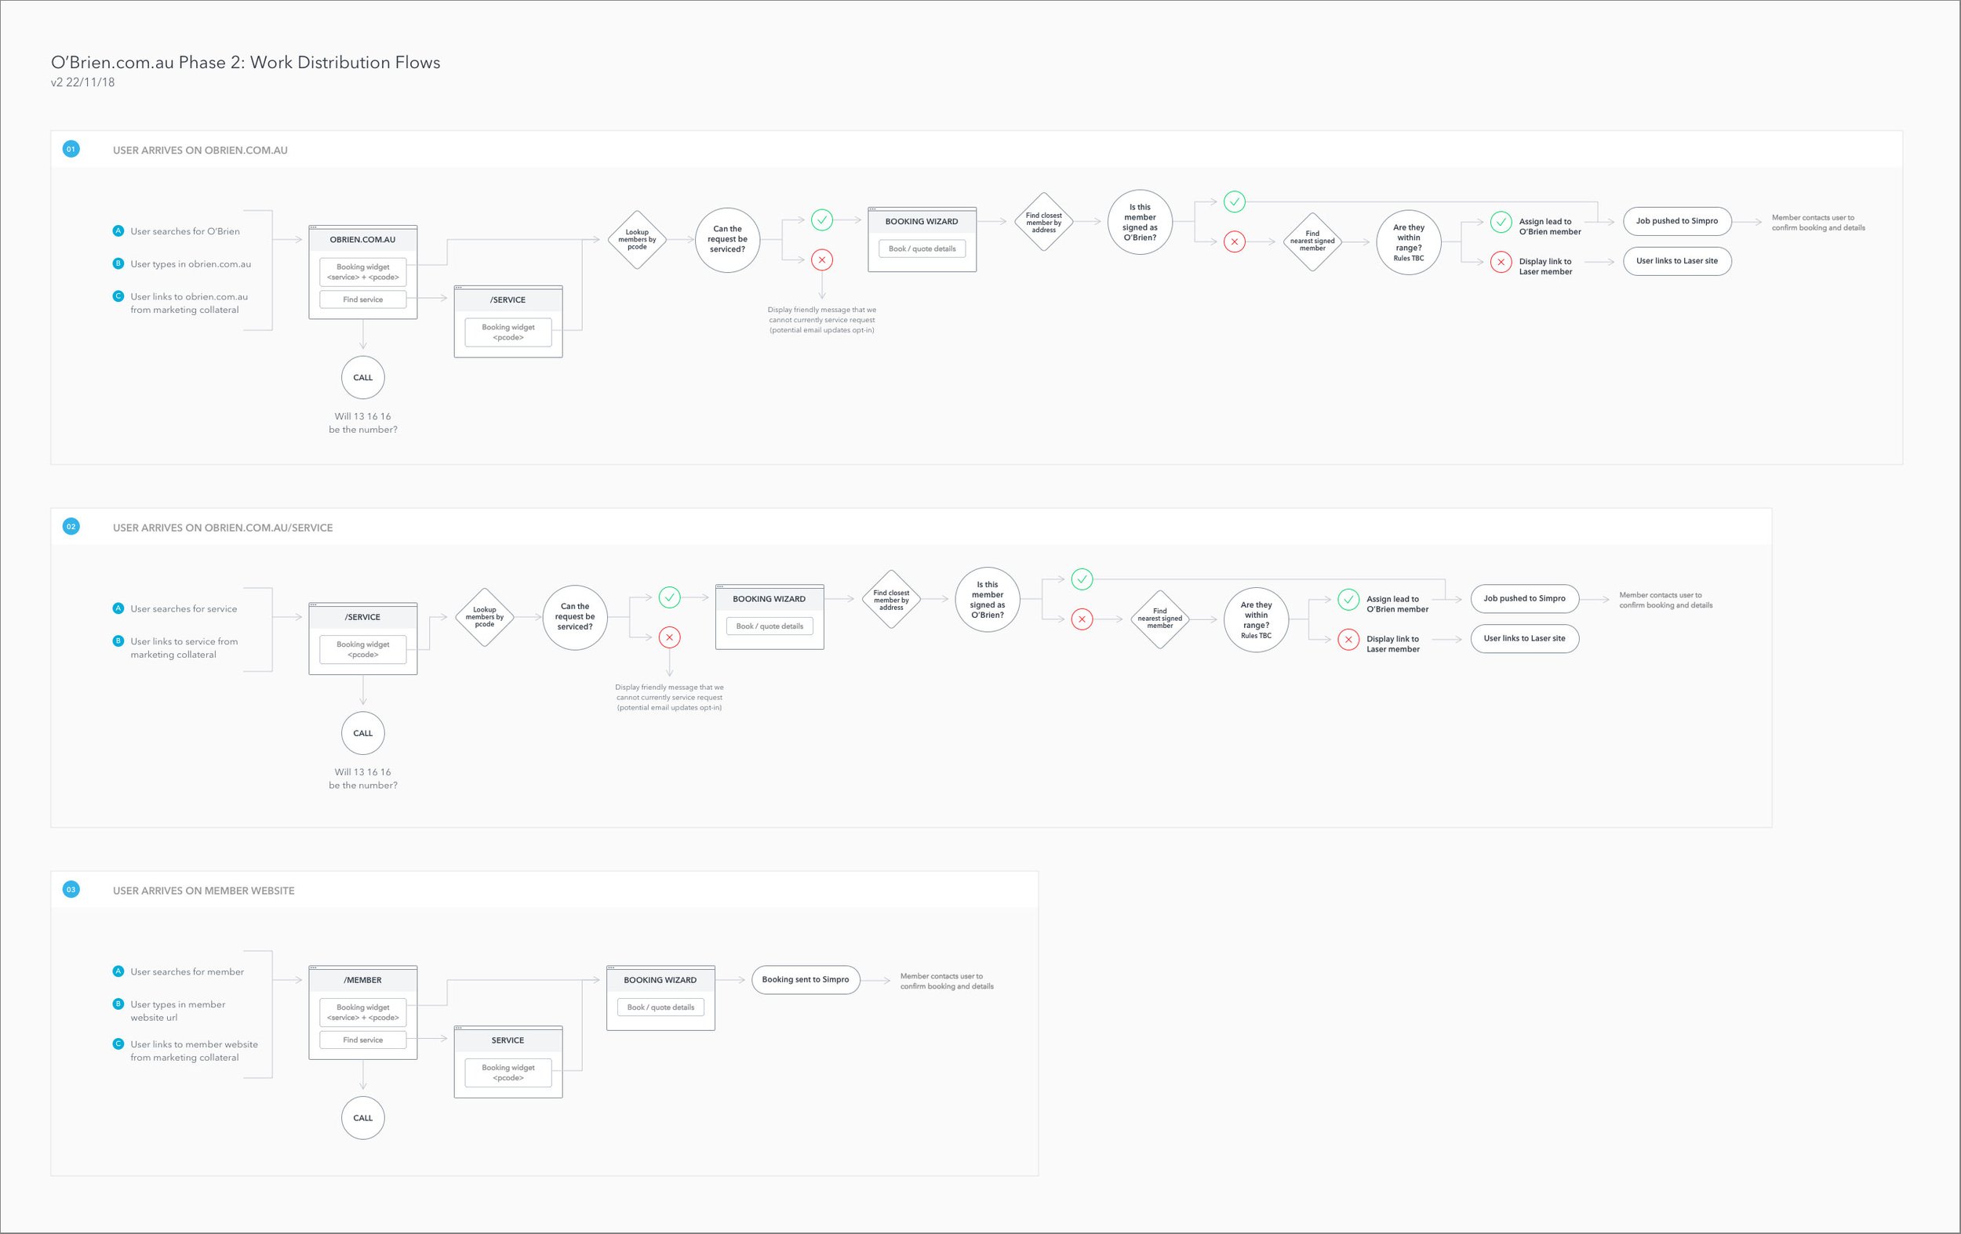Click the B badge beside 'User types in obrien.com.au'
The image size is (1961, 1234).
click(x=118, y=263)
